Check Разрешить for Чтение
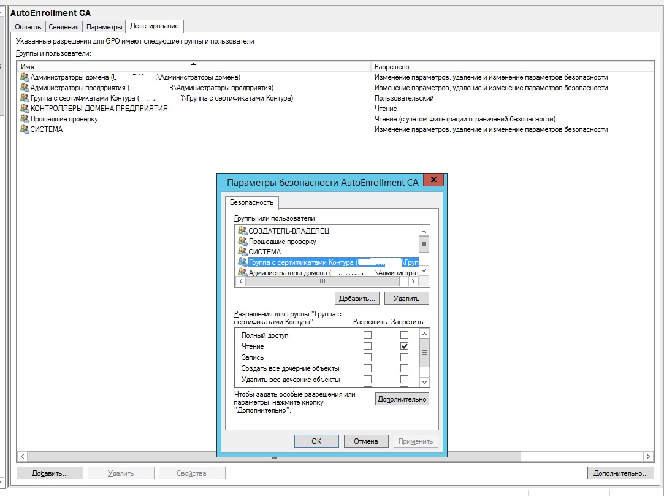Viewport: 664px width, 496px height. tap(368, 346)
